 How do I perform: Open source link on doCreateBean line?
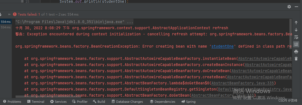[x=262, y=71]
